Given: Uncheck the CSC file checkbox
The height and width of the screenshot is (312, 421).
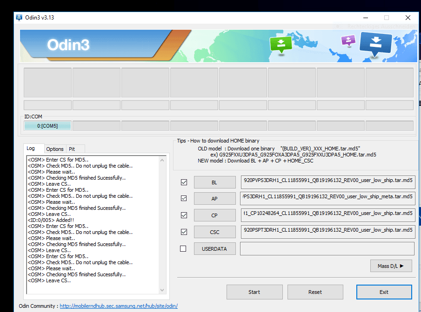Looking at the screenshot, I should click(184, 232).
